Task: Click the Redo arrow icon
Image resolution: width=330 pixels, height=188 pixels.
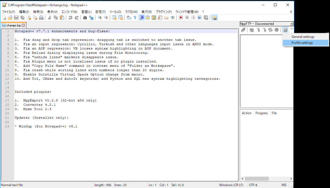Action: tap(77, 18)
